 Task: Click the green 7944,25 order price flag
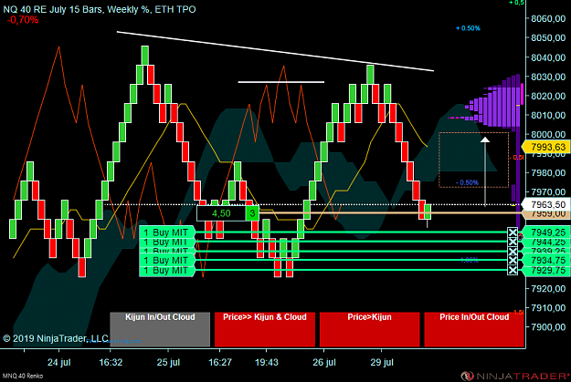click(x=545, y=242)
